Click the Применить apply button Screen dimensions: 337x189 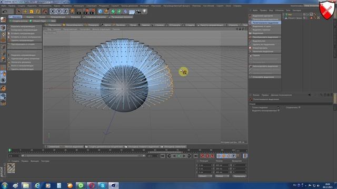tap(240, 176)
